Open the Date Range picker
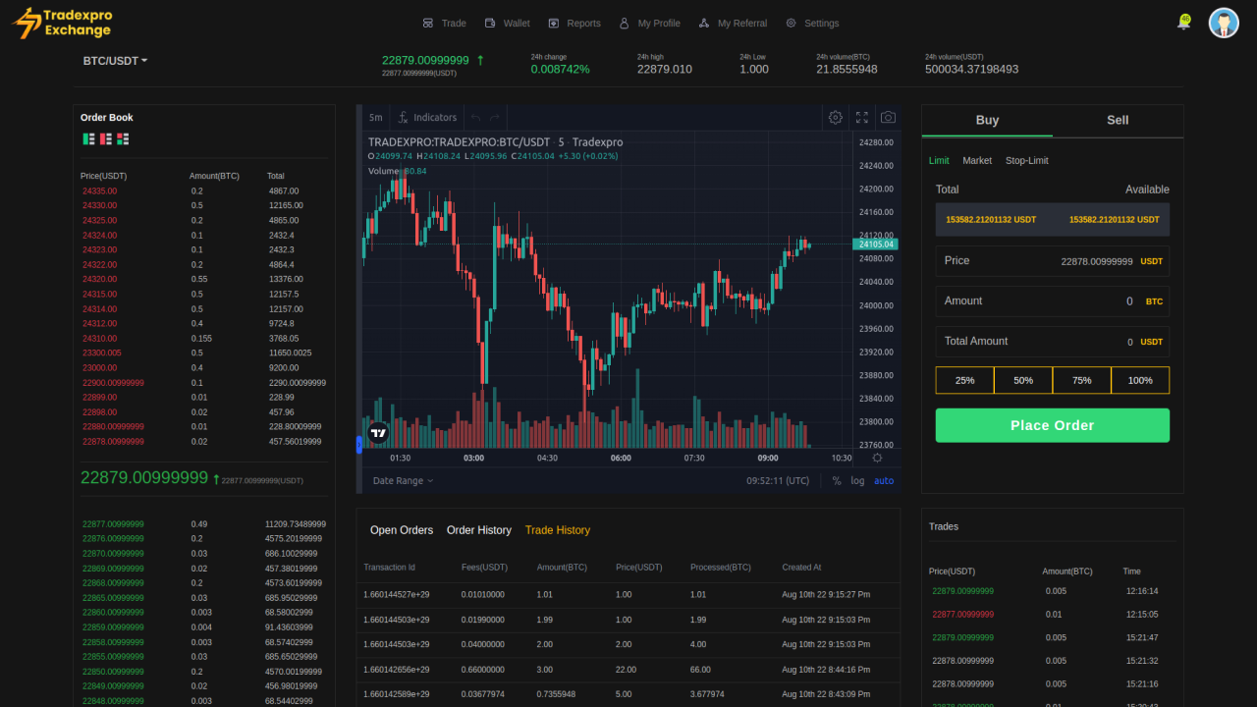This screenshot has height=707, width=1257. click(x=400, y=480)
